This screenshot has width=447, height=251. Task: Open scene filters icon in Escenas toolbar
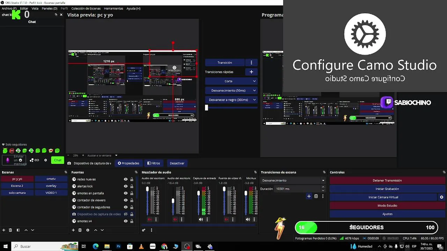click(x=18, y=230)
